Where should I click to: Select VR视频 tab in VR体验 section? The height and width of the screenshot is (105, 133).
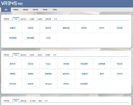coord(32,19)
